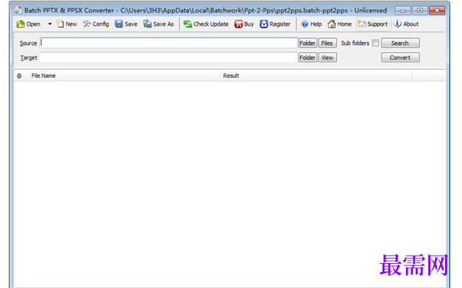Create a New project file
This screenshot has width=462, height=288.
coord(67,24)
